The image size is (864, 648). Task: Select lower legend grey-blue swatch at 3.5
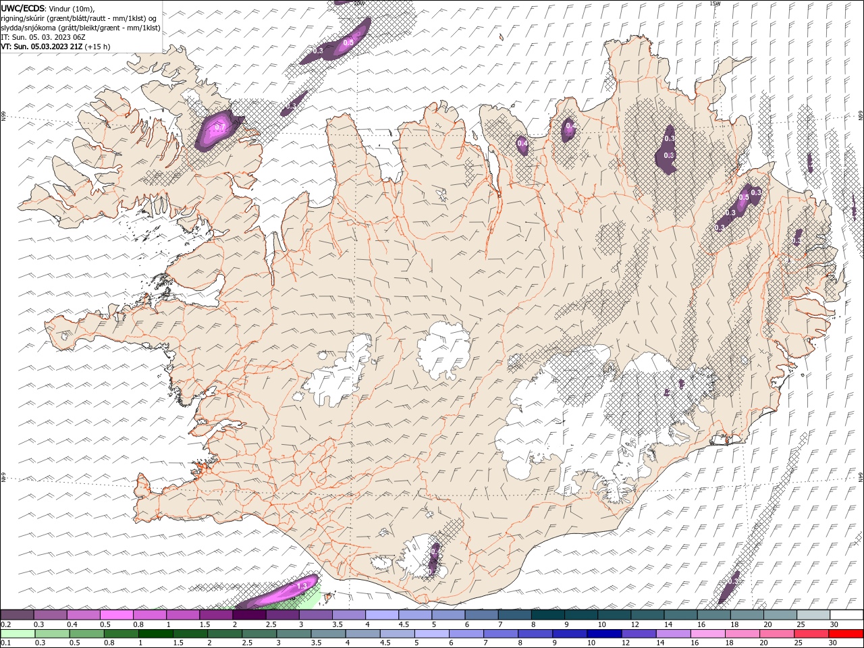click(328, 634)
